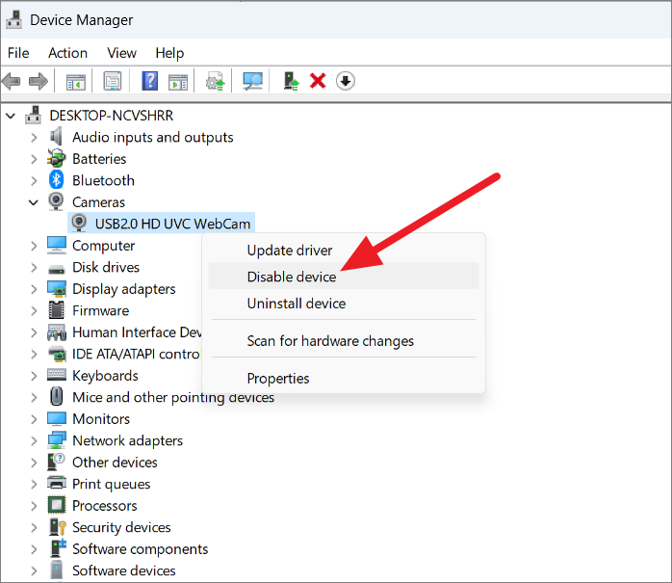Click the Device Manager title bar icon
Image resolution: width=672 pixels, height=583 pixels.
(x=14, y=19)
